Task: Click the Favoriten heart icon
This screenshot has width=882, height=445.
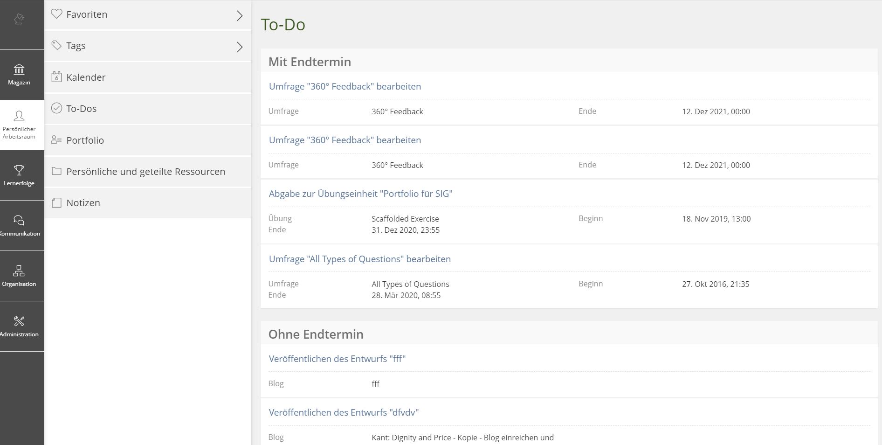Action: [56, 14]
